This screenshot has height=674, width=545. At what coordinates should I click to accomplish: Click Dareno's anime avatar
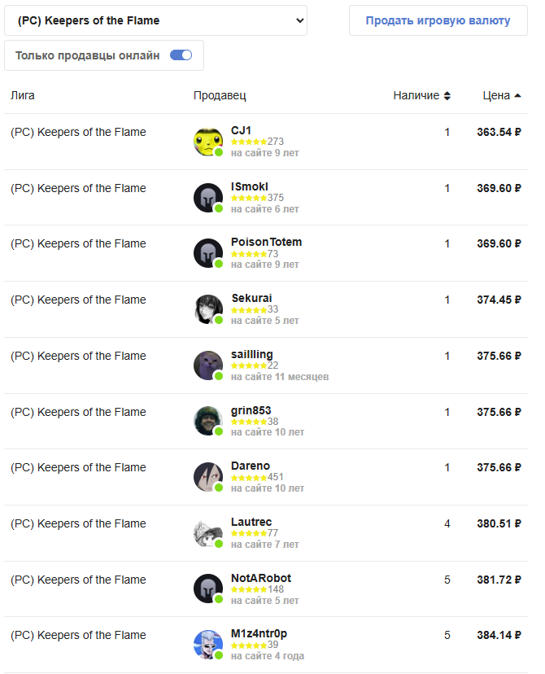208,477
